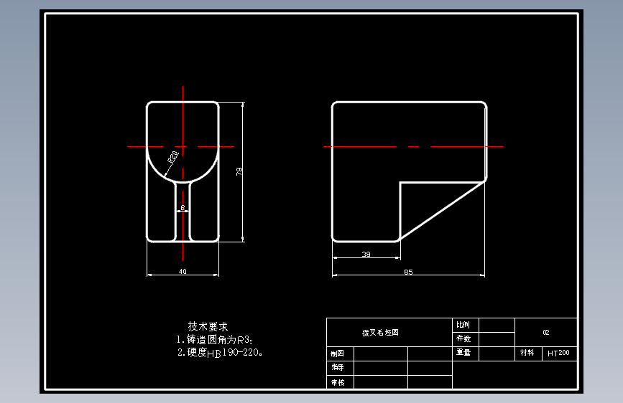Image resolution: width=623 pixels, height=403 pixels.
Task: Select the 制图 label cell
Action: coord(340,354)
